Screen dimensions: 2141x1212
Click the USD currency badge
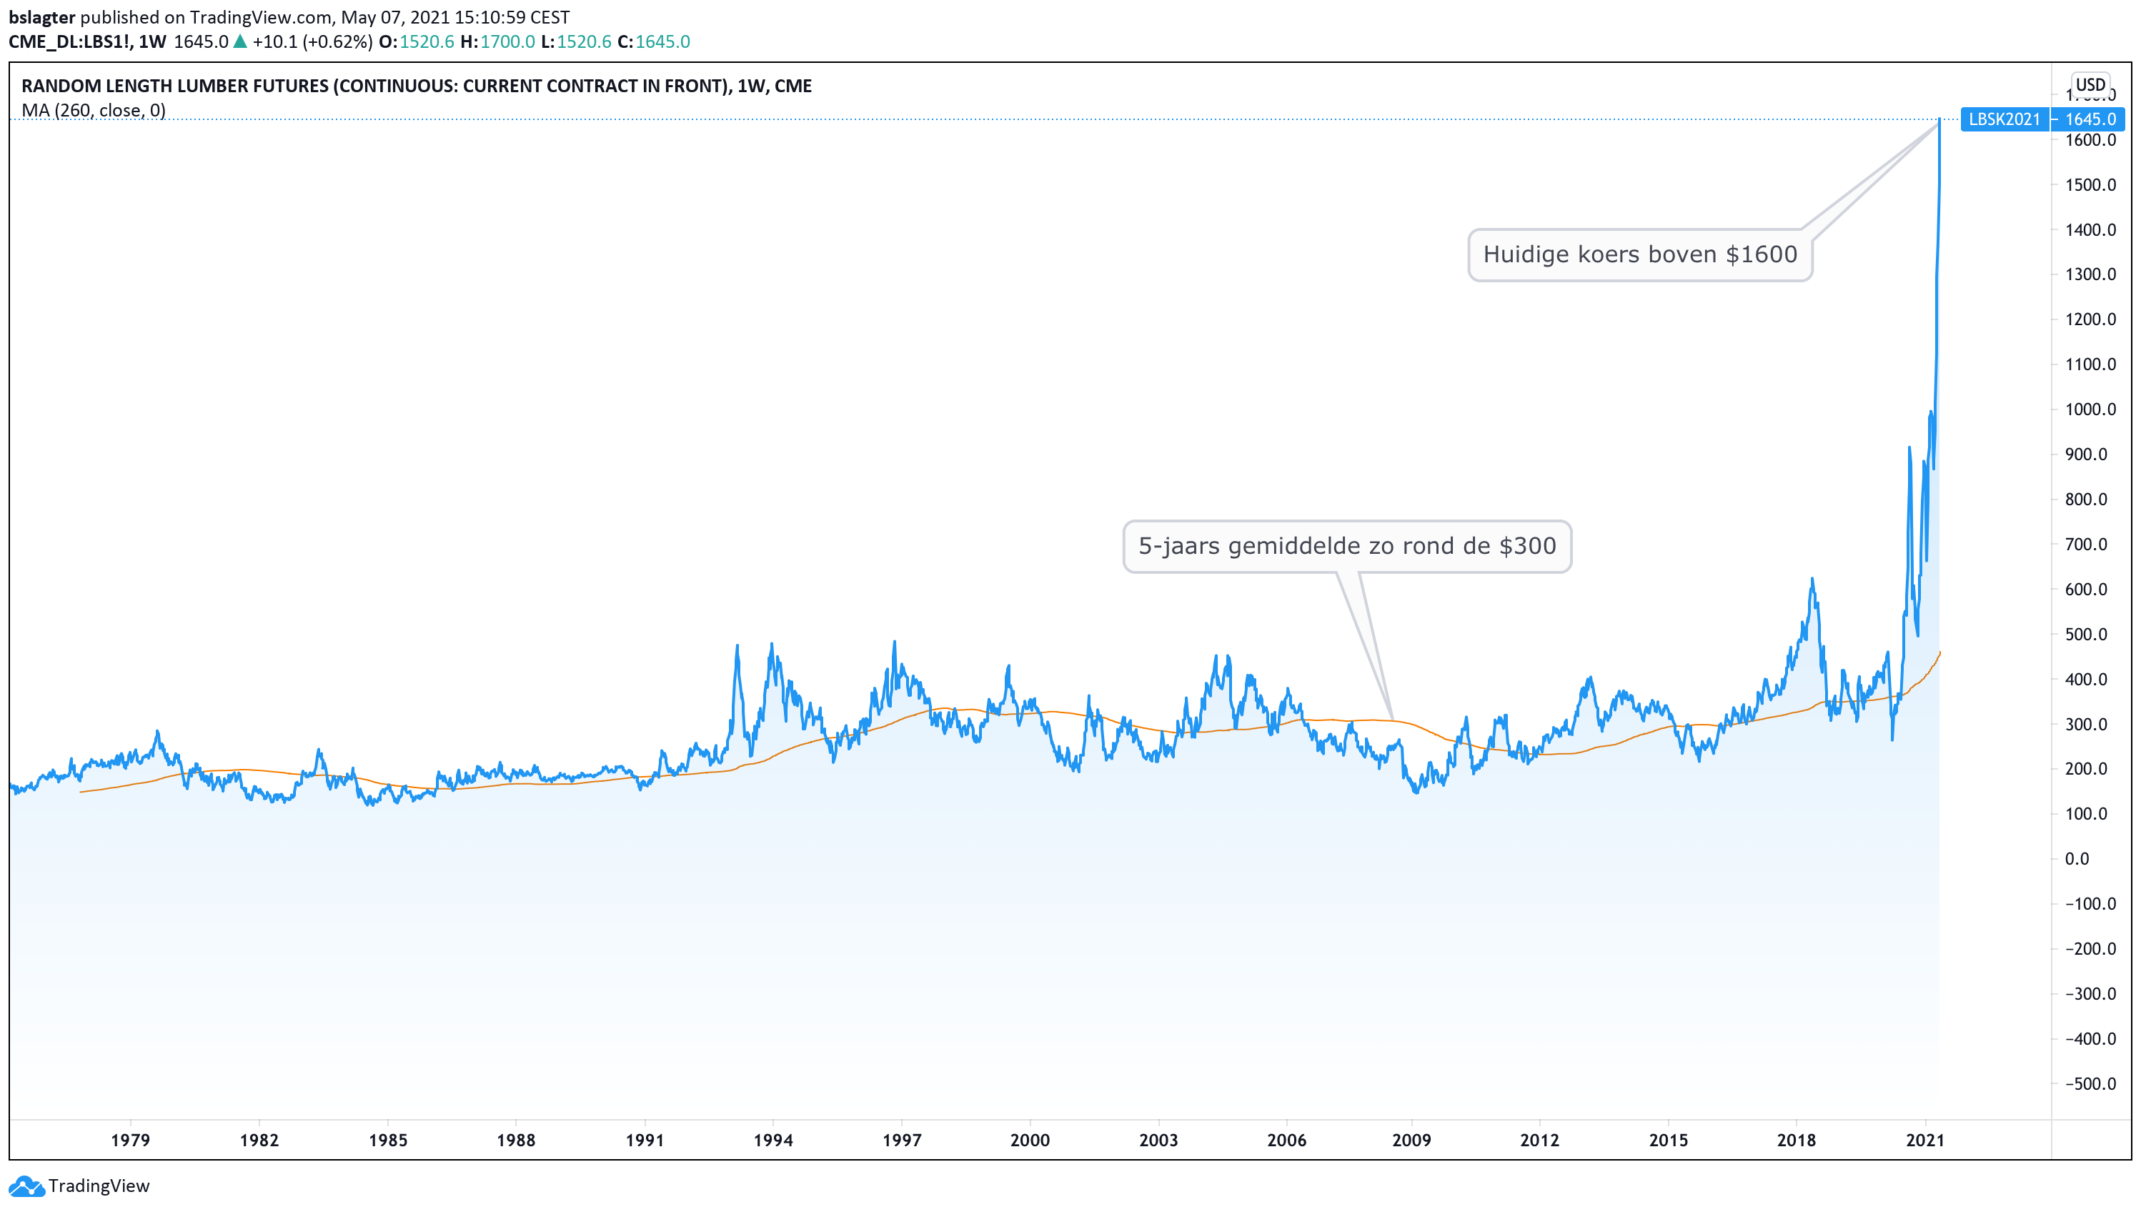pyautogui.click(x=2089, y=84)
